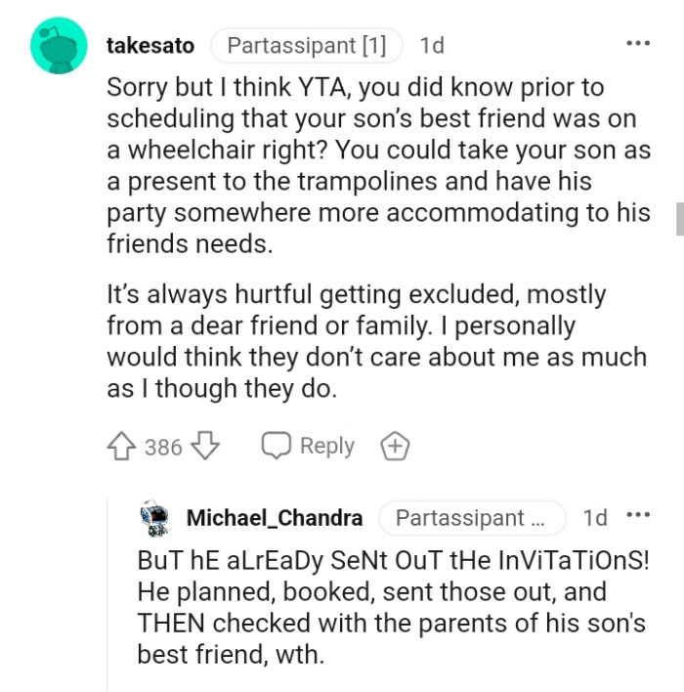Image resolution: width=684 pixels, height=692 pixels.
Task: Open Michael_Chandra's user profile link
Action: coord(274,517)
